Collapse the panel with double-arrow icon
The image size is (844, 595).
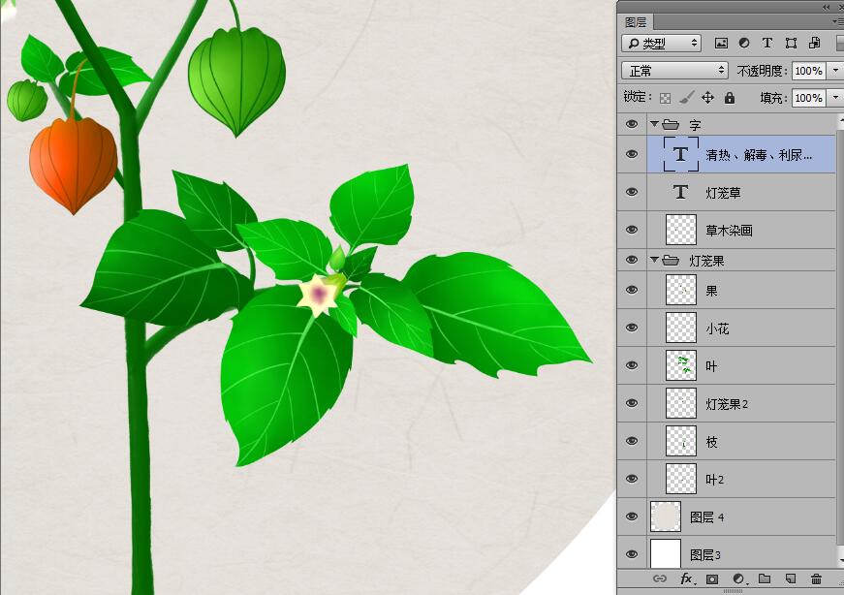click(x=827, y=7)
